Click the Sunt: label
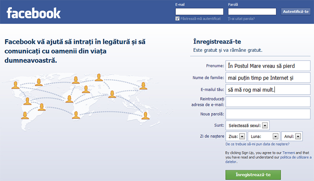Image resolution: width=314 pixels, height=181 pixels. [219, 125]
